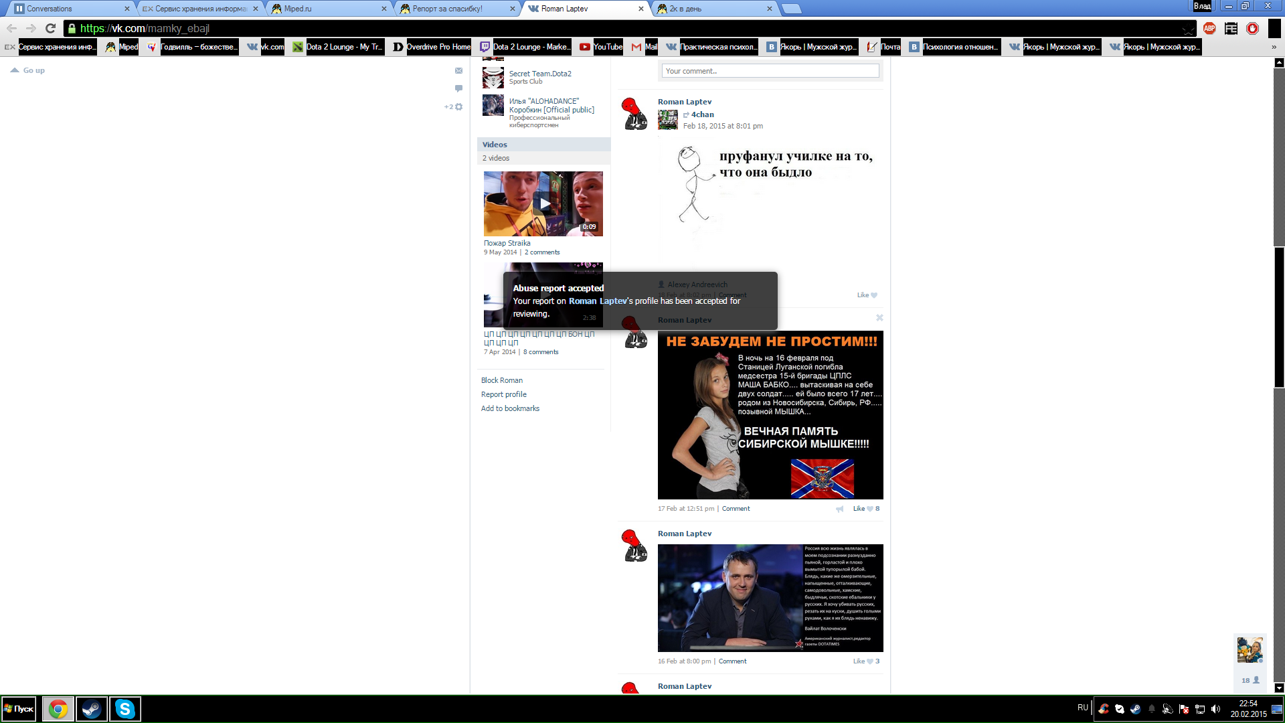Click the Влад Chrome profile button
This screenshot has width=1285, height=723.
click(1202, 6)
